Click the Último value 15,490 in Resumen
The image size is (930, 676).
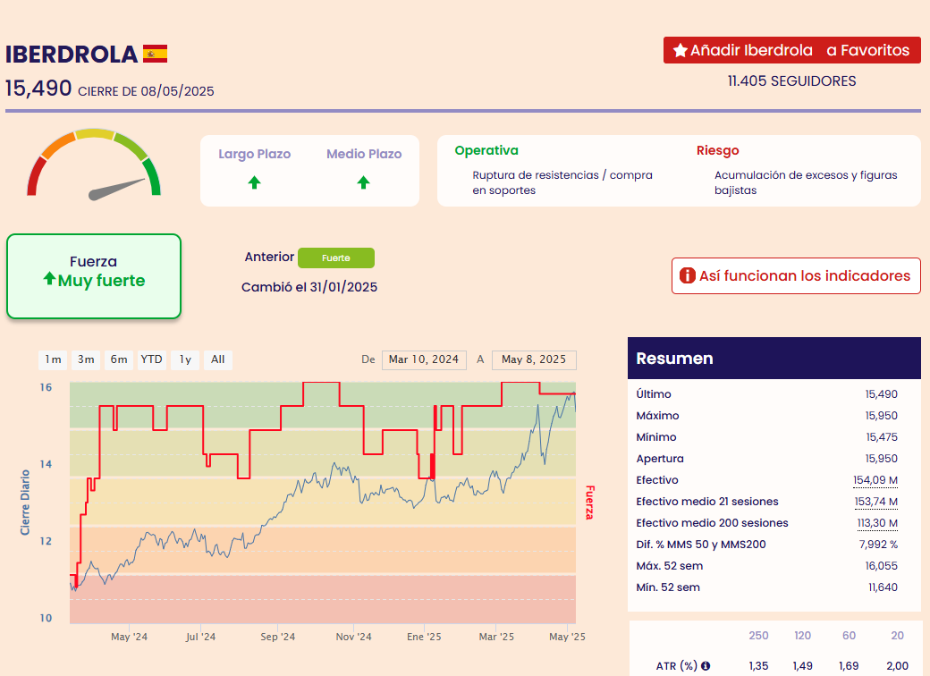point(882,394)
